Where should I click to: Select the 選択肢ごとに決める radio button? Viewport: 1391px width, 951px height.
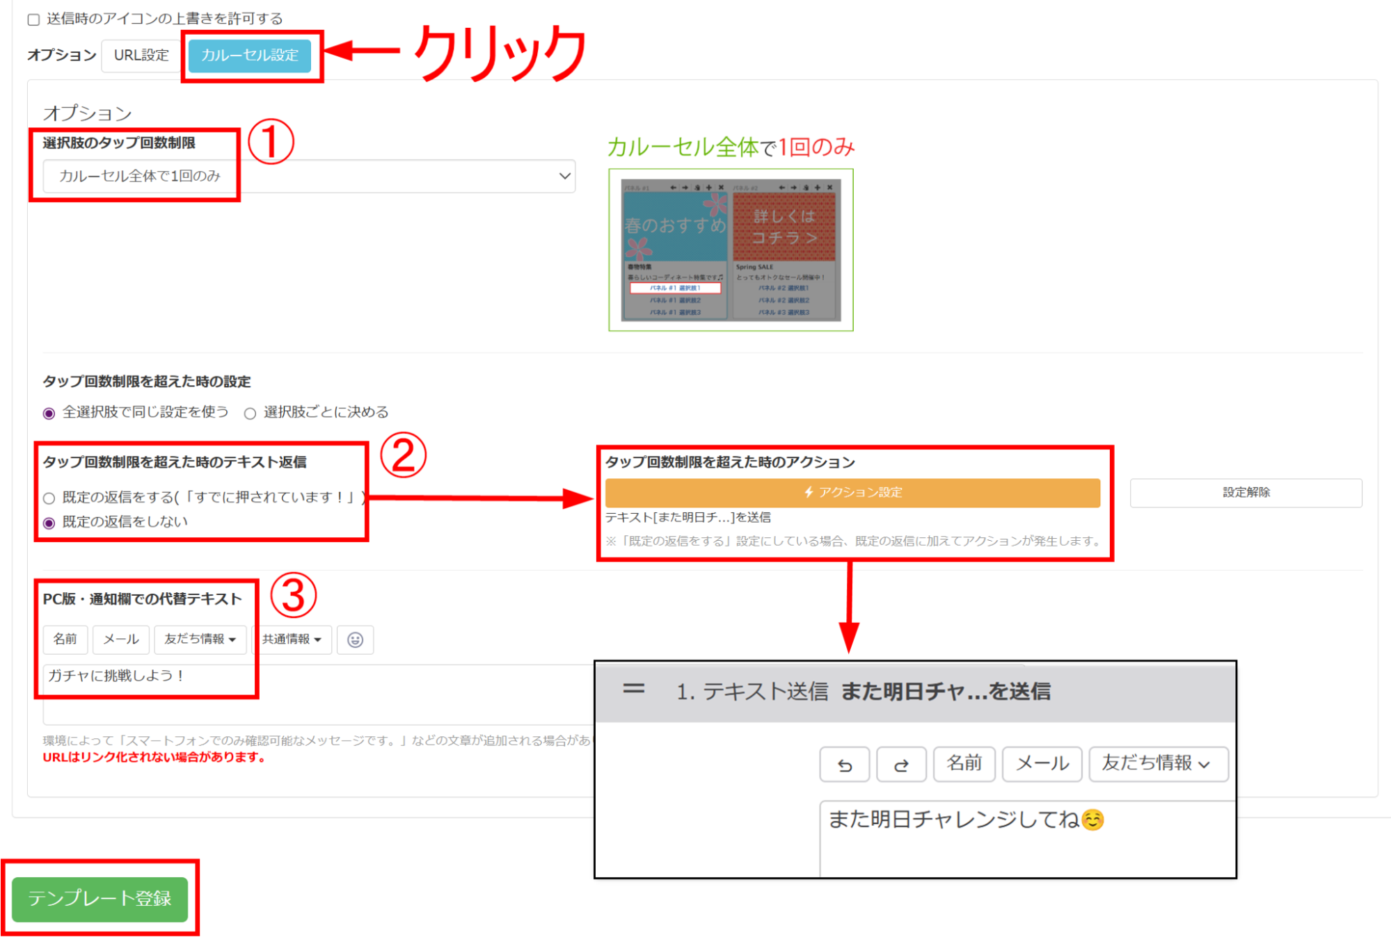[x=250, y=412]
